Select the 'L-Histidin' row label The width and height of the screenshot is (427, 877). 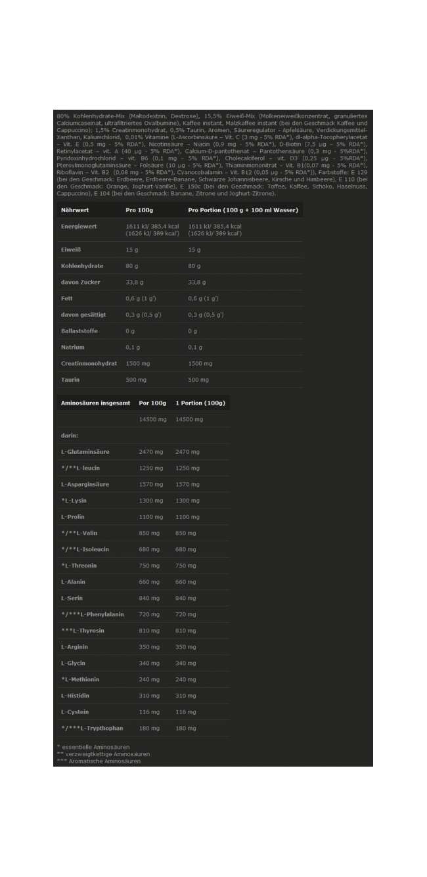click(76, 696)
